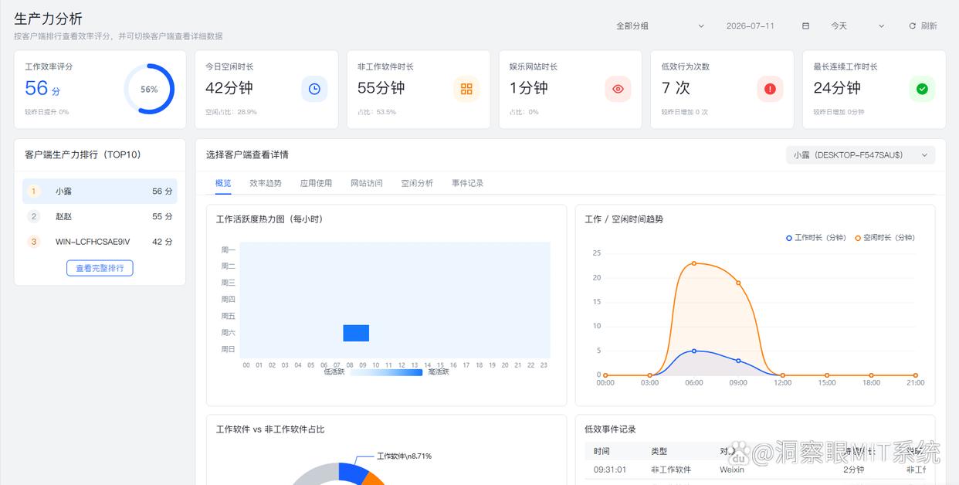Click the red eye icon in 娱乐网站时长

(x=618, y=89)
